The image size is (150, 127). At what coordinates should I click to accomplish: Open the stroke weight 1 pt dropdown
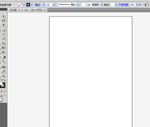point(54,5)
